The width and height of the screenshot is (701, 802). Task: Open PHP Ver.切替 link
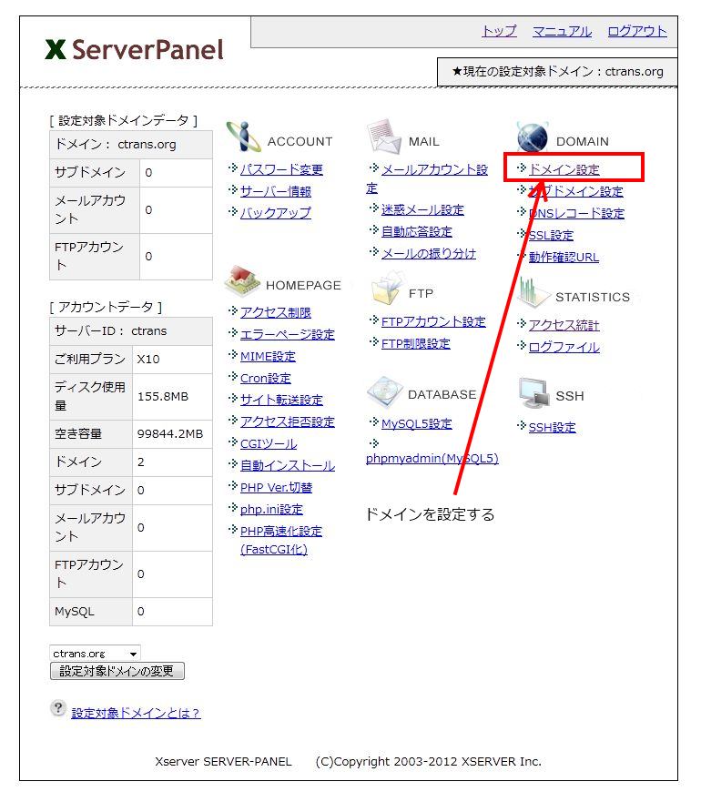(277, 488)
